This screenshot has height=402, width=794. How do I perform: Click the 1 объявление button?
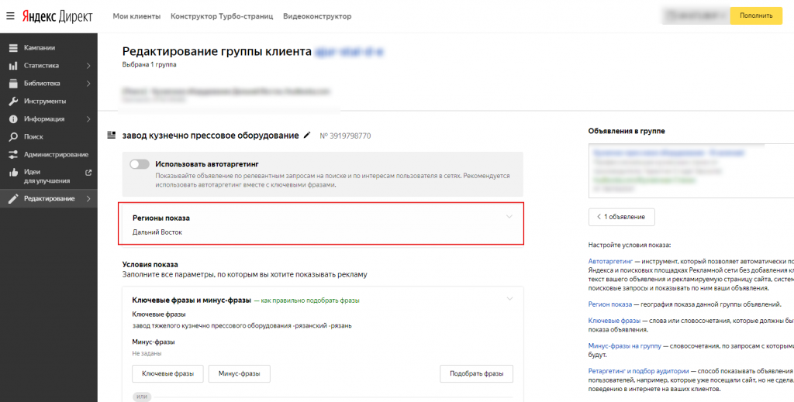click(621, 217)
